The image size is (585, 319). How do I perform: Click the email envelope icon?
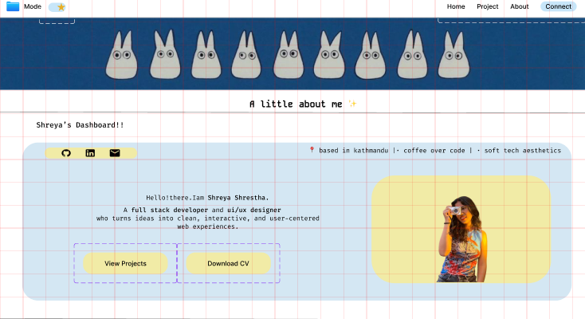click(115, 153)
